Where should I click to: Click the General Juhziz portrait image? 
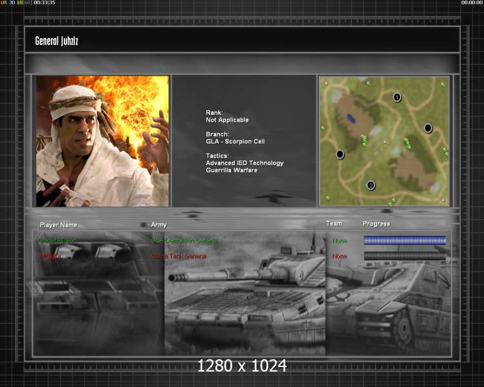click(x=103, y=141)
